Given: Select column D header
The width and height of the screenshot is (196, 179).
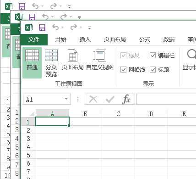Looking at the screenshot, I should [x=151, y=114].
